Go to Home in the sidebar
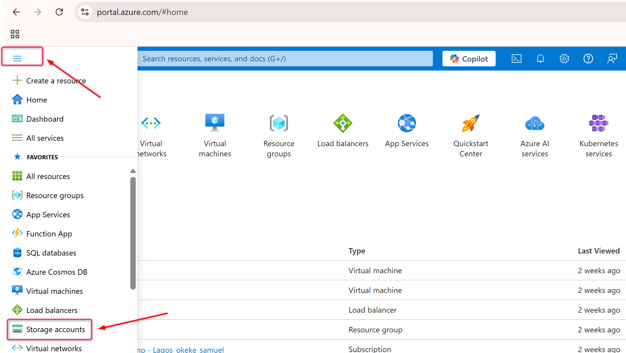626x353 pixels. pyautogui.click(x=29, y=100)
